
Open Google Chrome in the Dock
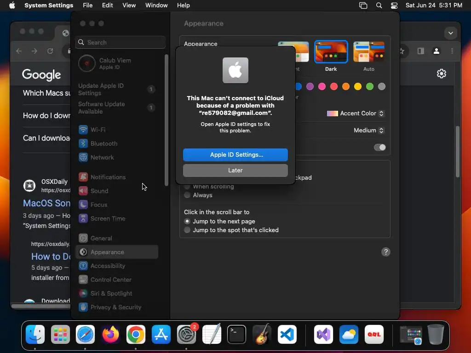(x=136, y=334)
